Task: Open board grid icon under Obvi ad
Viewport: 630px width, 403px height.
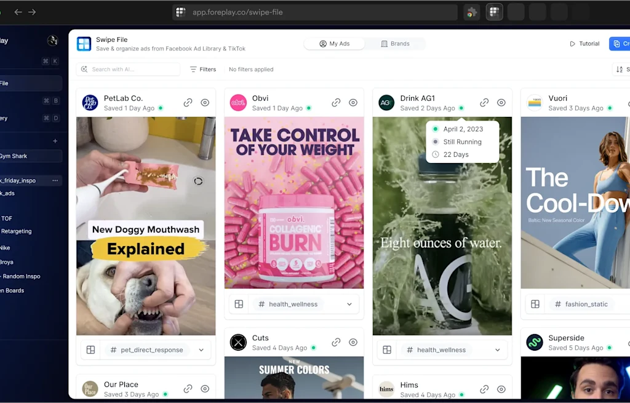Action: click(x=239, y=304)
